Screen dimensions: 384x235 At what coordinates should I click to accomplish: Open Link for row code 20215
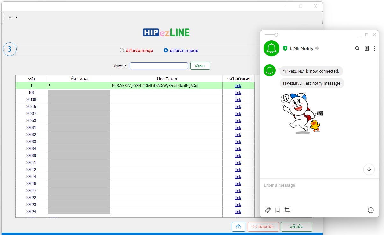pos(238,107)
